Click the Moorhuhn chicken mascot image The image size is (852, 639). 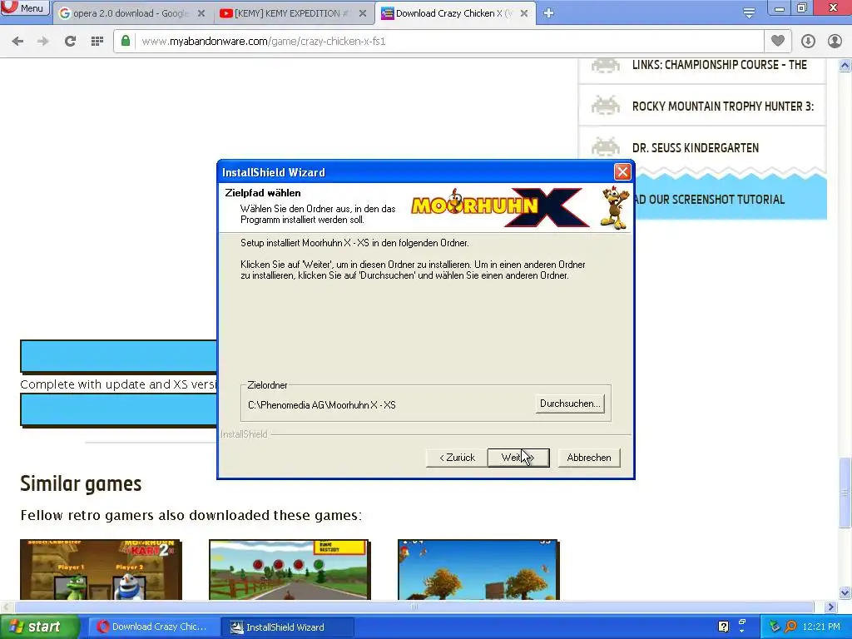point(615,207)
